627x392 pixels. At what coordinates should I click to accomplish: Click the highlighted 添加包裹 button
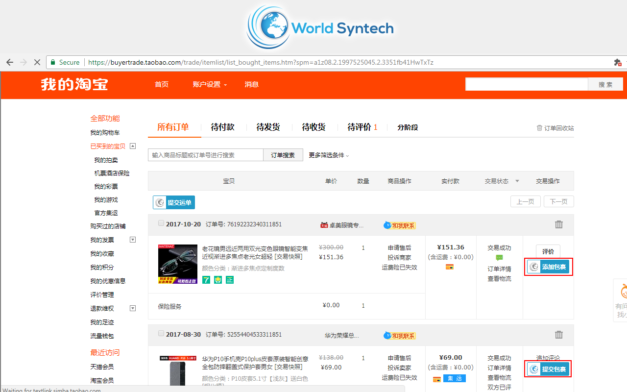pyautogui.click(x=548, y=267)
